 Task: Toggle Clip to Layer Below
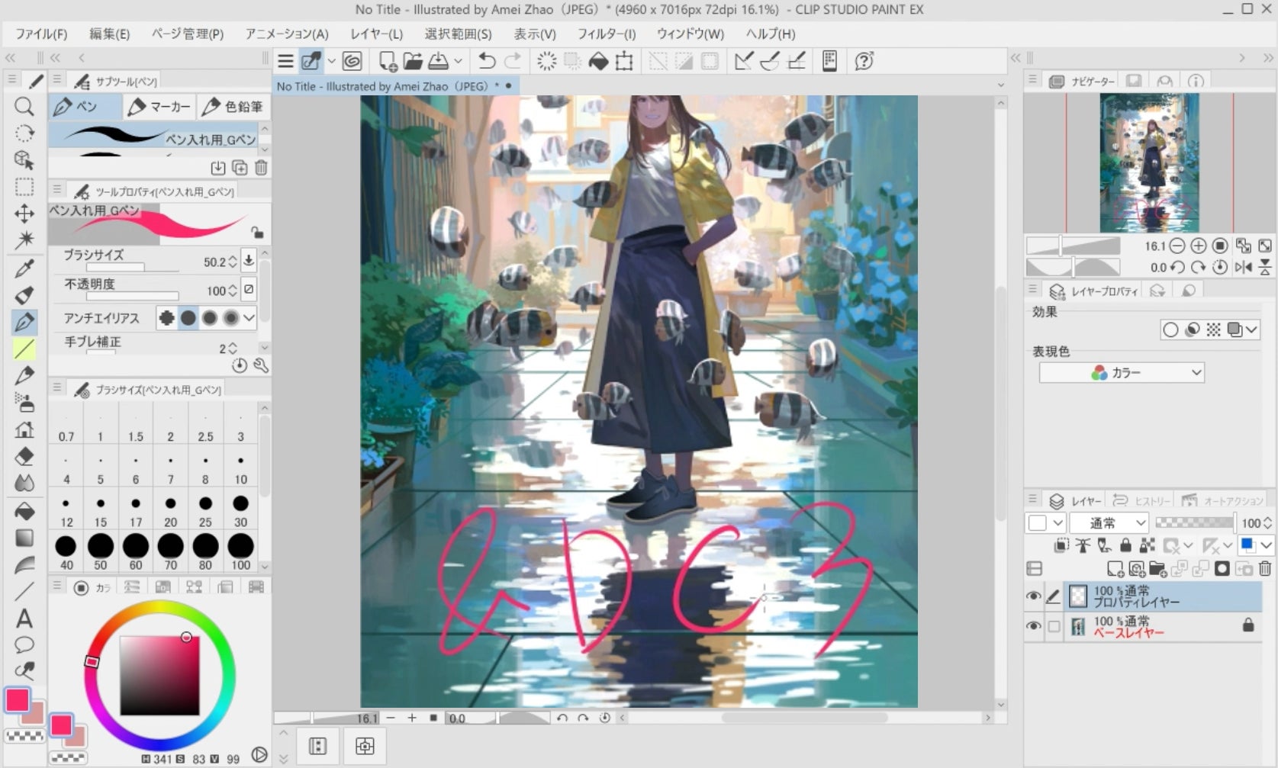click(1061, 545)
